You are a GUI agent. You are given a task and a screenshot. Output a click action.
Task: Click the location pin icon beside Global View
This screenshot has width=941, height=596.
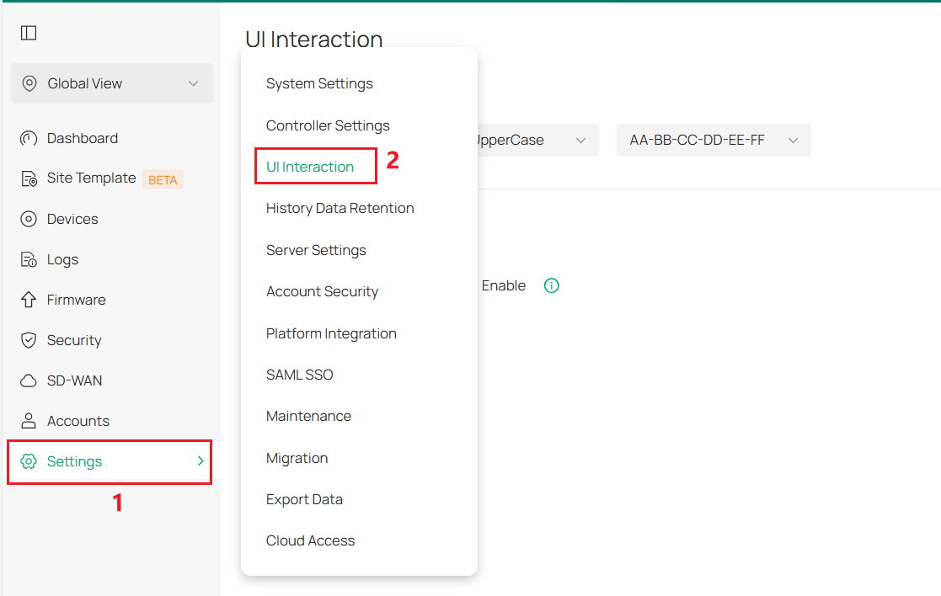click(x=30, y=83)
